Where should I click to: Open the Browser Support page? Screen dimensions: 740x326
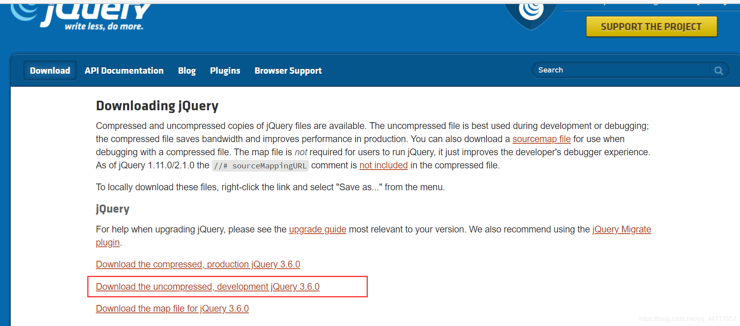[288, 70]
